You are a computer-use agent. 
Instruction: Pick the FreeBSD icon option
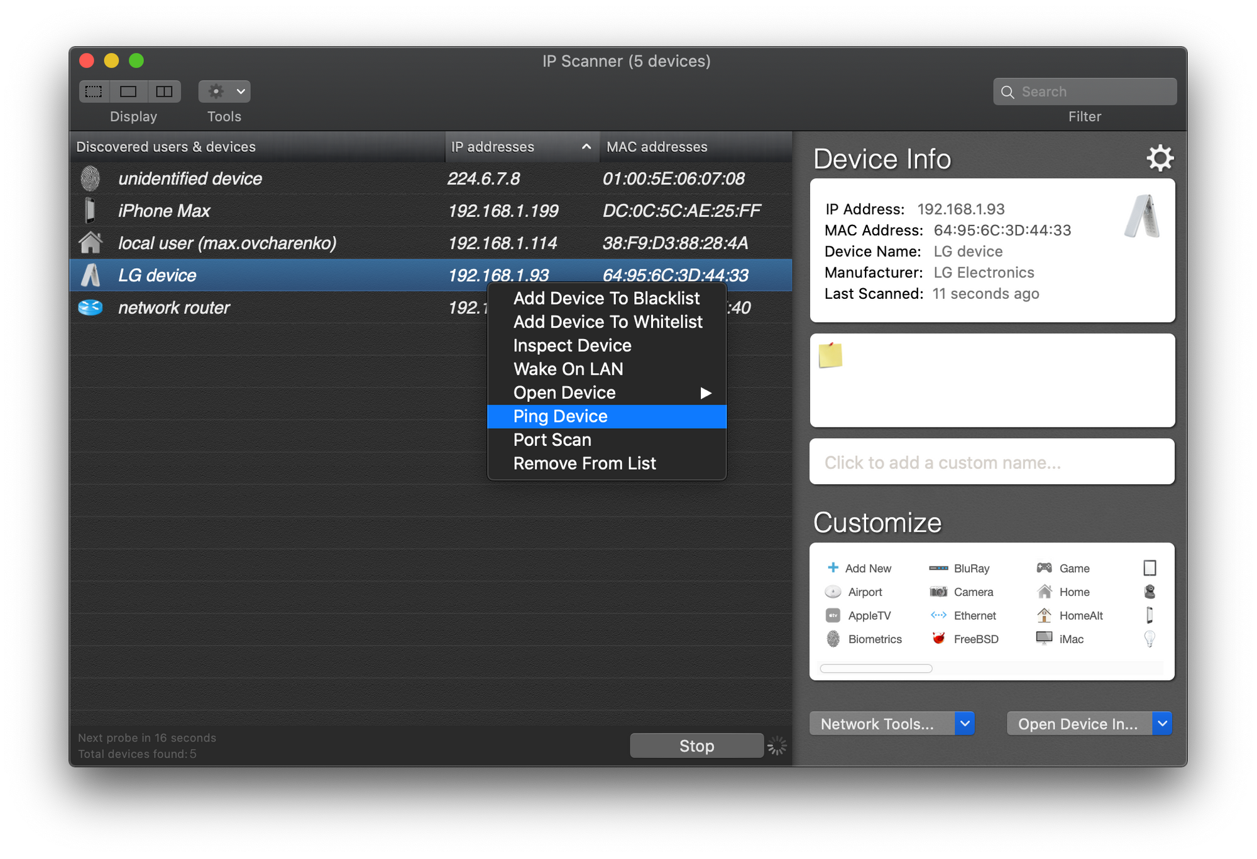pyautogui.click(x=938, y=639)
